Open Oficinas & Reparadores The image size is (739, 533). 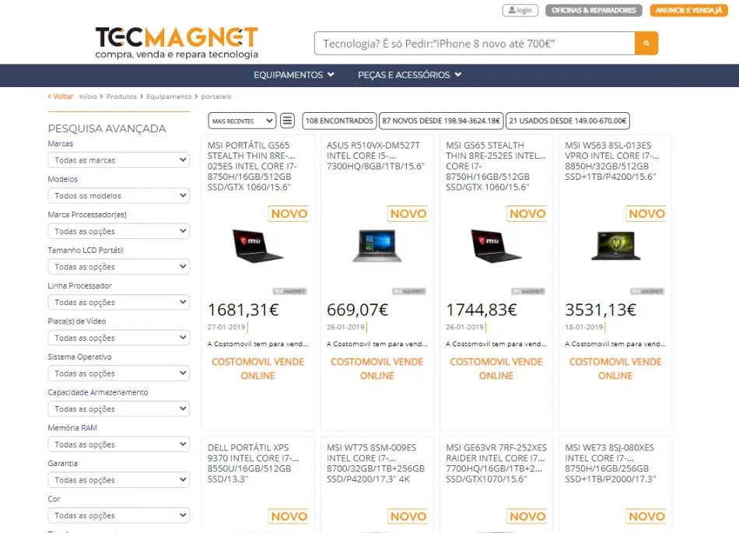(594, 10)
